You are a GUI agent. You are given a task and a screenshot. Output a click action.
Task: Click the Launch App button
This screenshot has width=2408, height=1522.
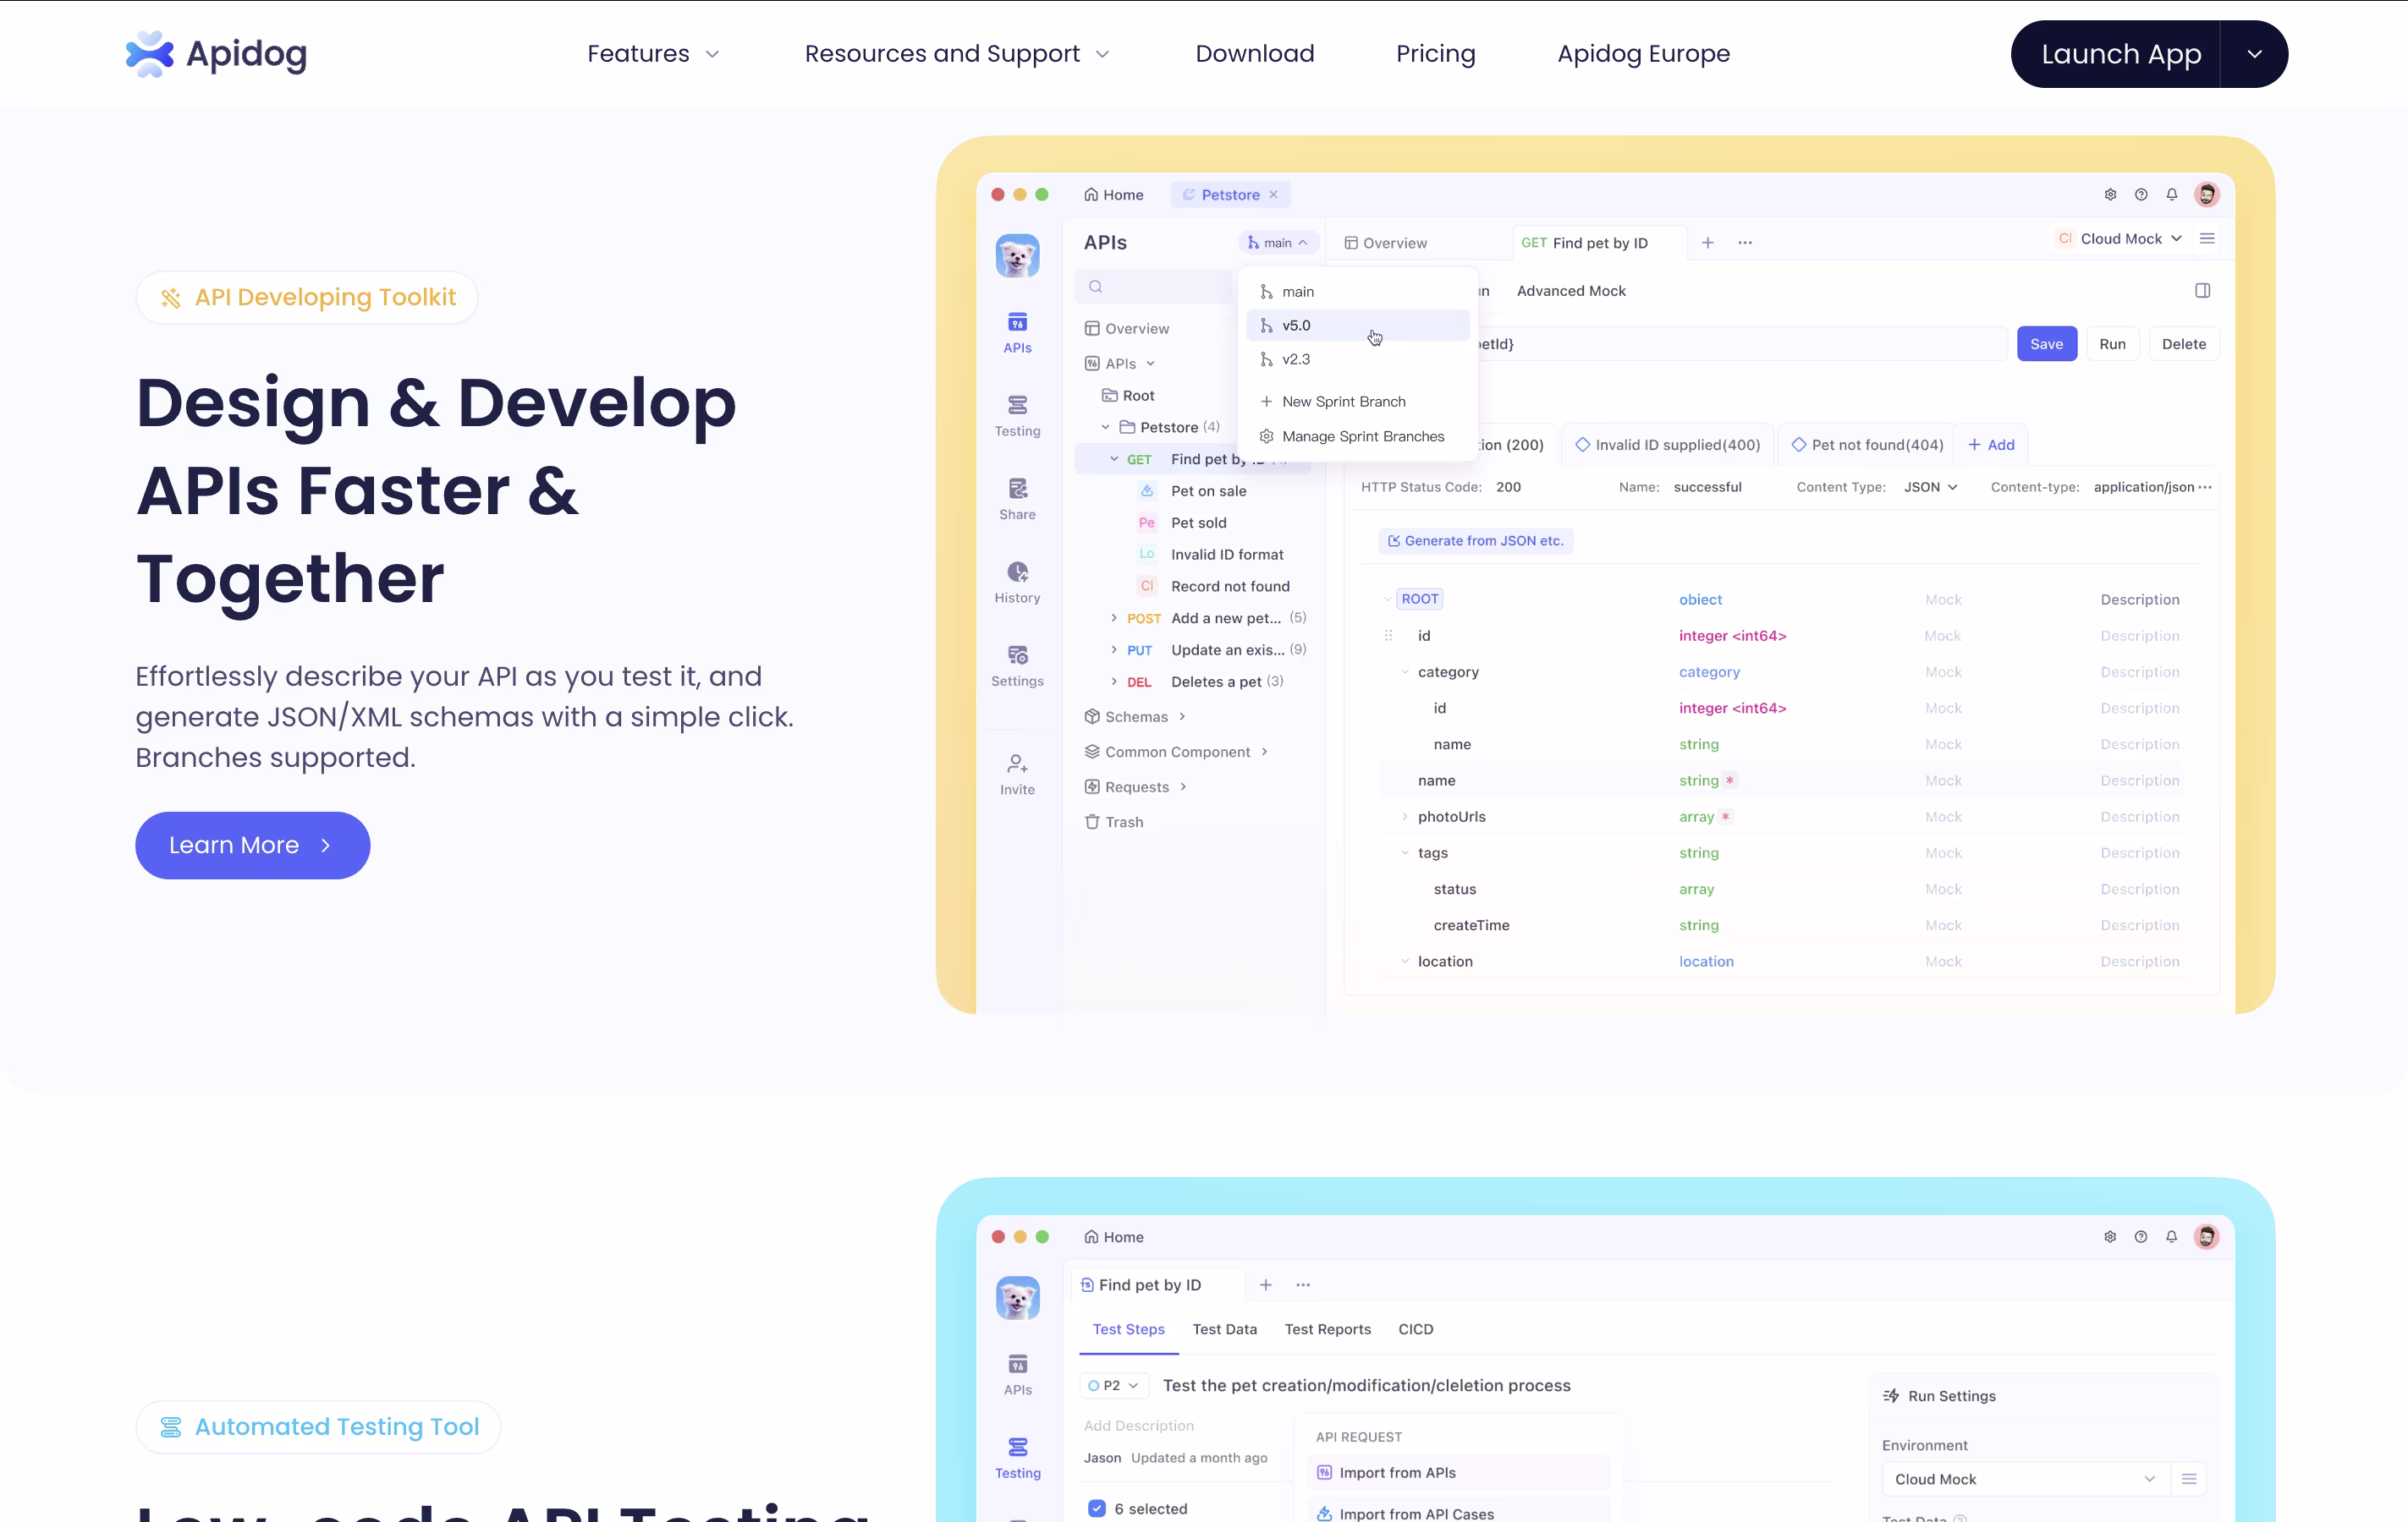pyautogui.click(x=2120, y=54)
